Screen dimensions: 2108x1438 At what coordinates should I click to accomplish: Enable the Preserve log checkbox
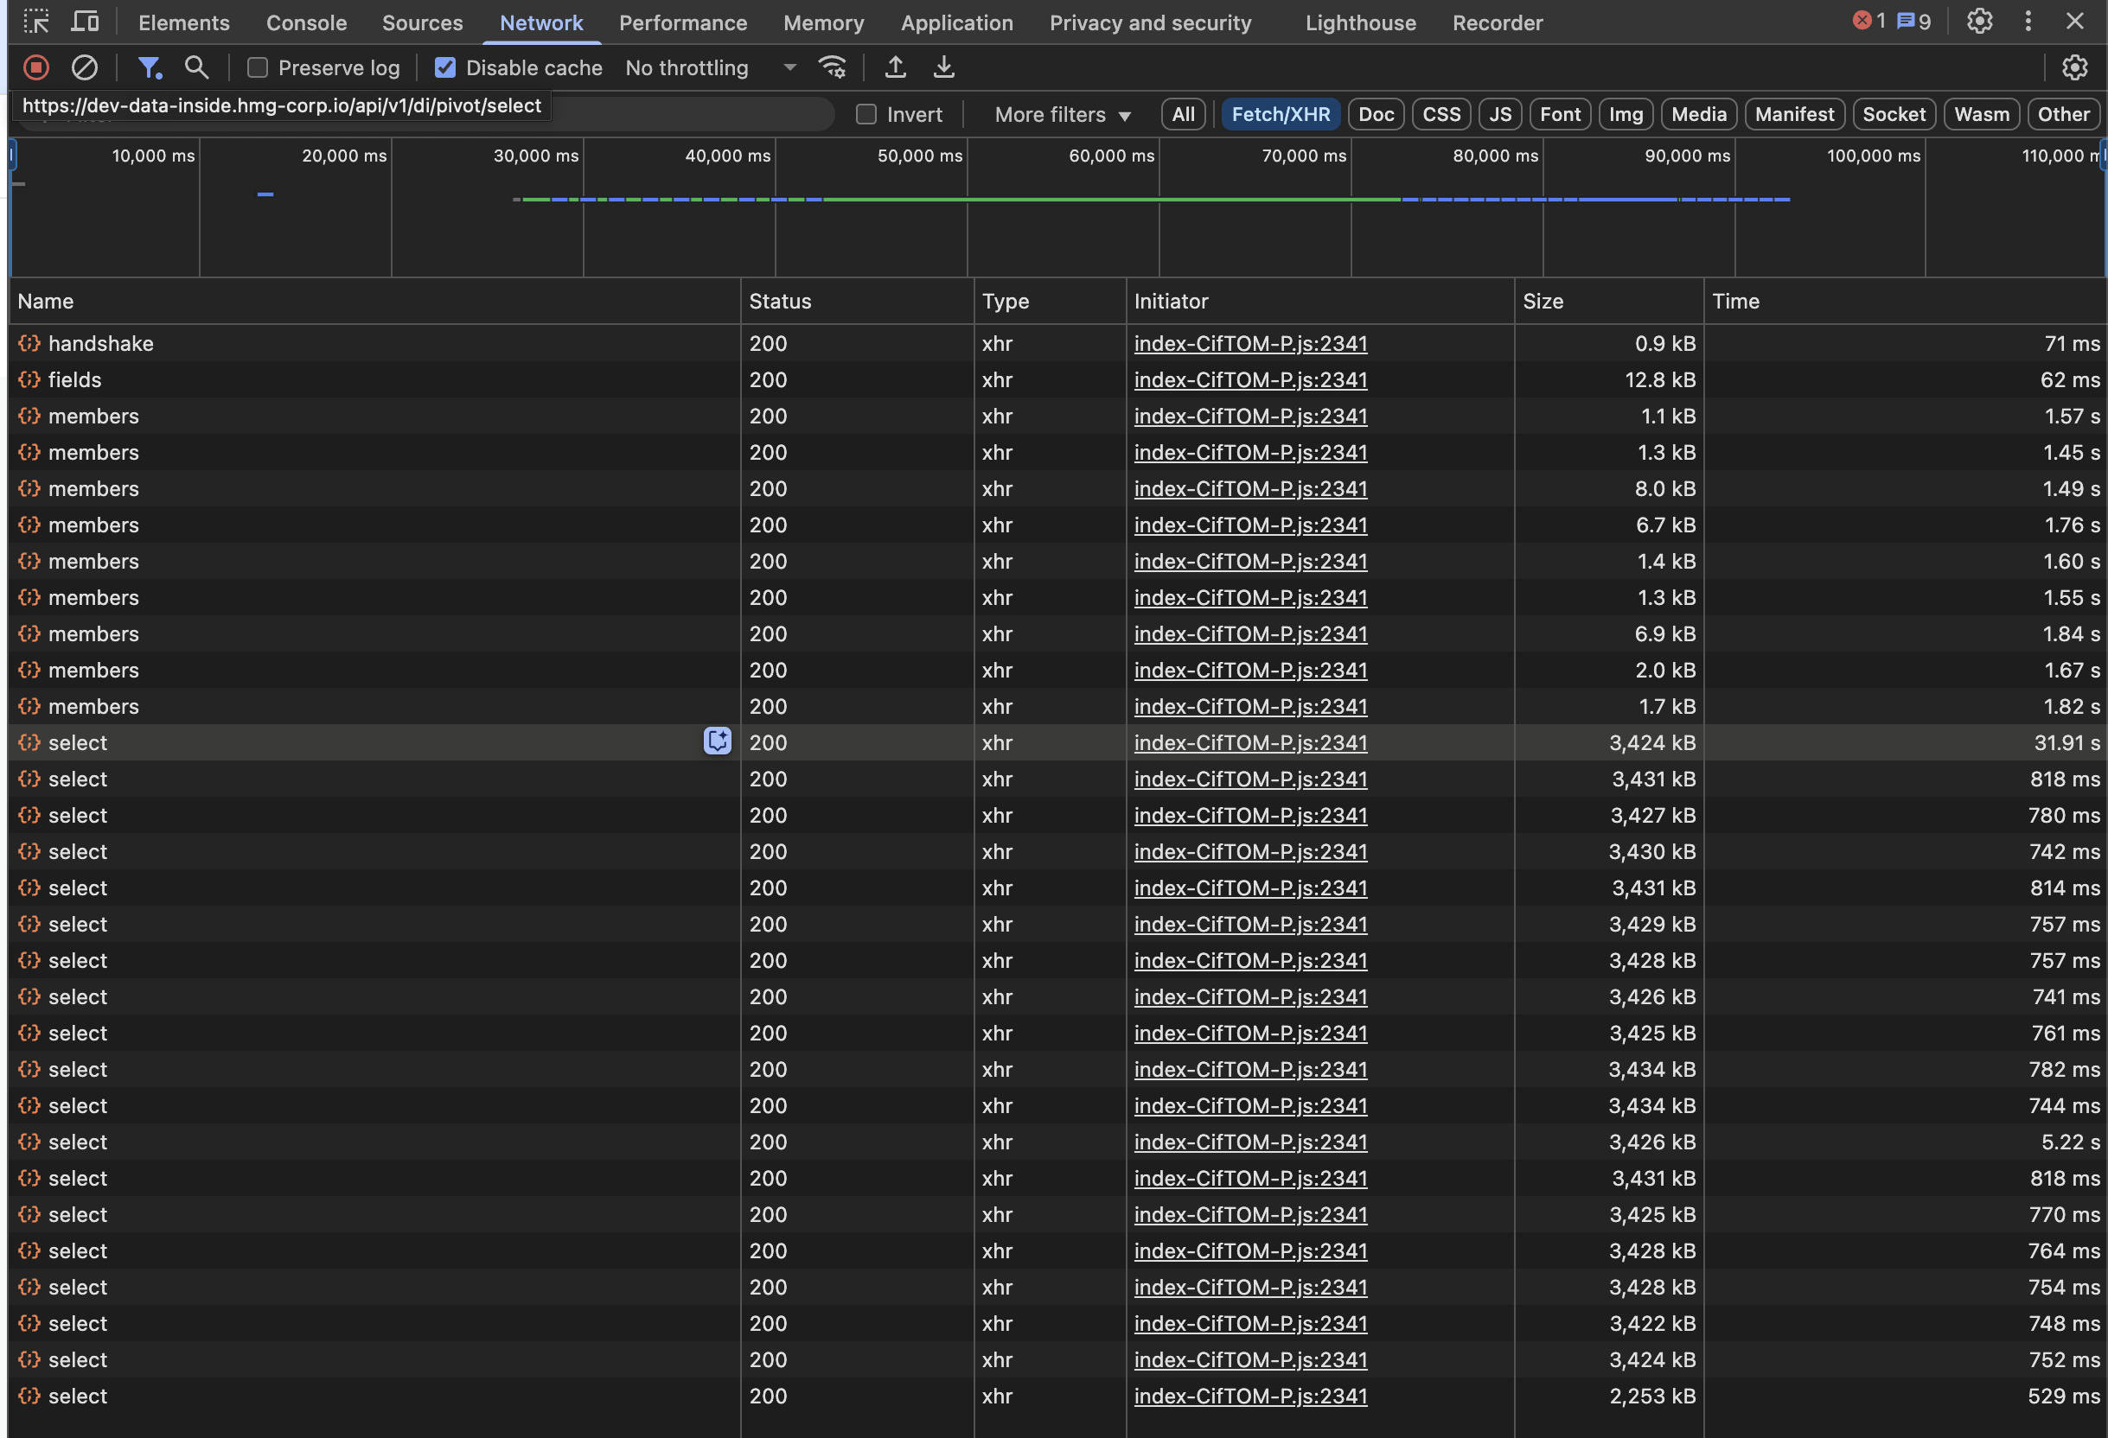point(257,67)
